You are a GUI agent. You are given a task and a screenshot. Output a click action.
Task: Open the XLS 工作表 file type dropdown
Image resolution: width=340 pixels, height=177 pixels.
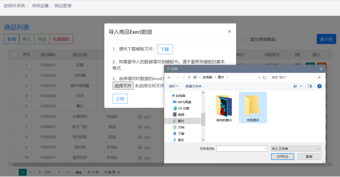click(x=296, y=149)
